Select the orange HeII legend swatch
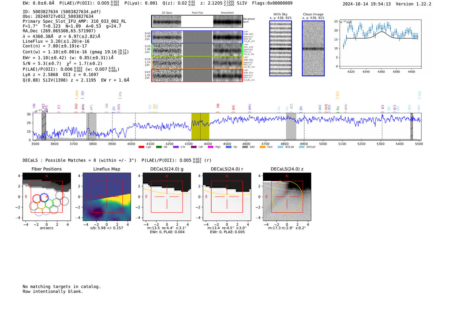 pos(263,147)
